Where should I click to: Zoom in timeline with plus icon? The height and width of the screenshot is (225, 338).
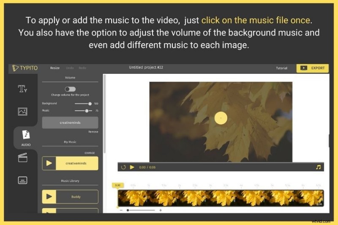[161, 210]
